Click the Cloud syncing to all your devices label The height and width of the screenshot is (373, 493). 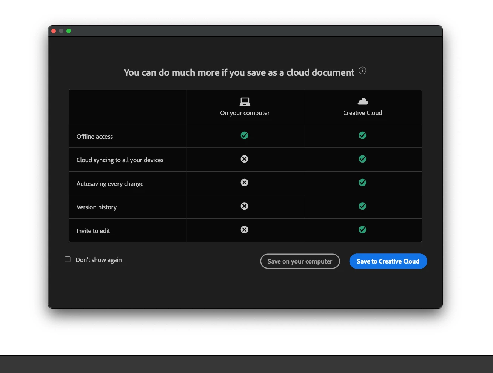pos(120,160)
